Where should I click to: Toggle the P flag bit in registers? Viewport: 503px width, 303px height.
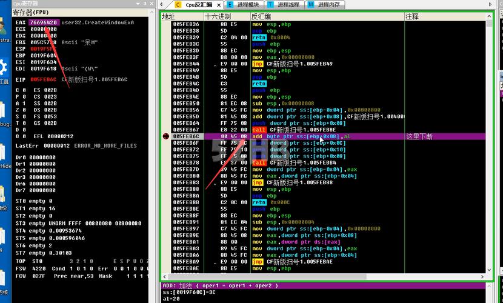click(x=24, y=96)
